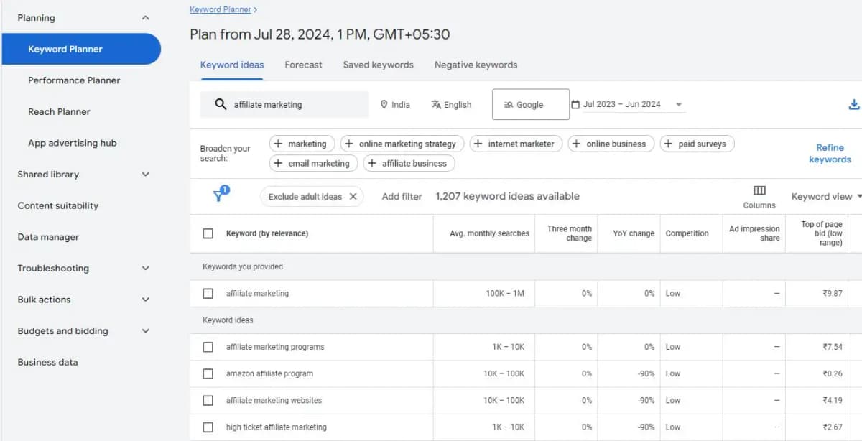Viewport: 862px width, 441px height.
Task: Check 'affiliate marketing programs' row
Action: click(208, 347)
